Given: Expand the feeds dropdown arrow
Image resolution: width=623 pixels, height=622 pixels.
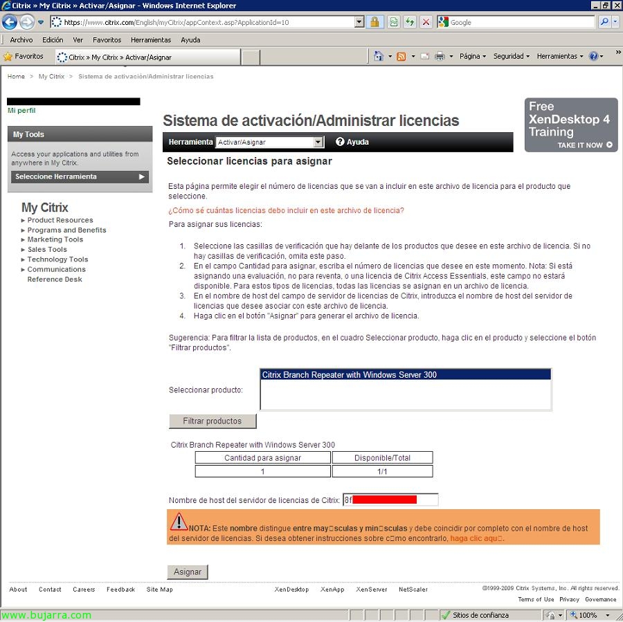Looking at the screenshot, I should click(413, 57).
